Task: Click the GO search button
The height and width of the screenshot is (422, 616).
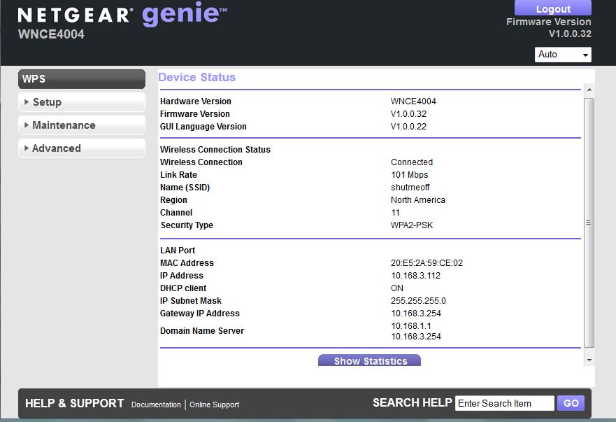Action: coord(571,403)
